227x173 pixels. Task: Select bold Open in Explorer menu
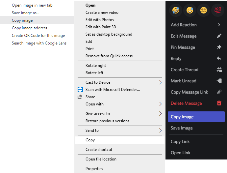[x=90, y=5]
